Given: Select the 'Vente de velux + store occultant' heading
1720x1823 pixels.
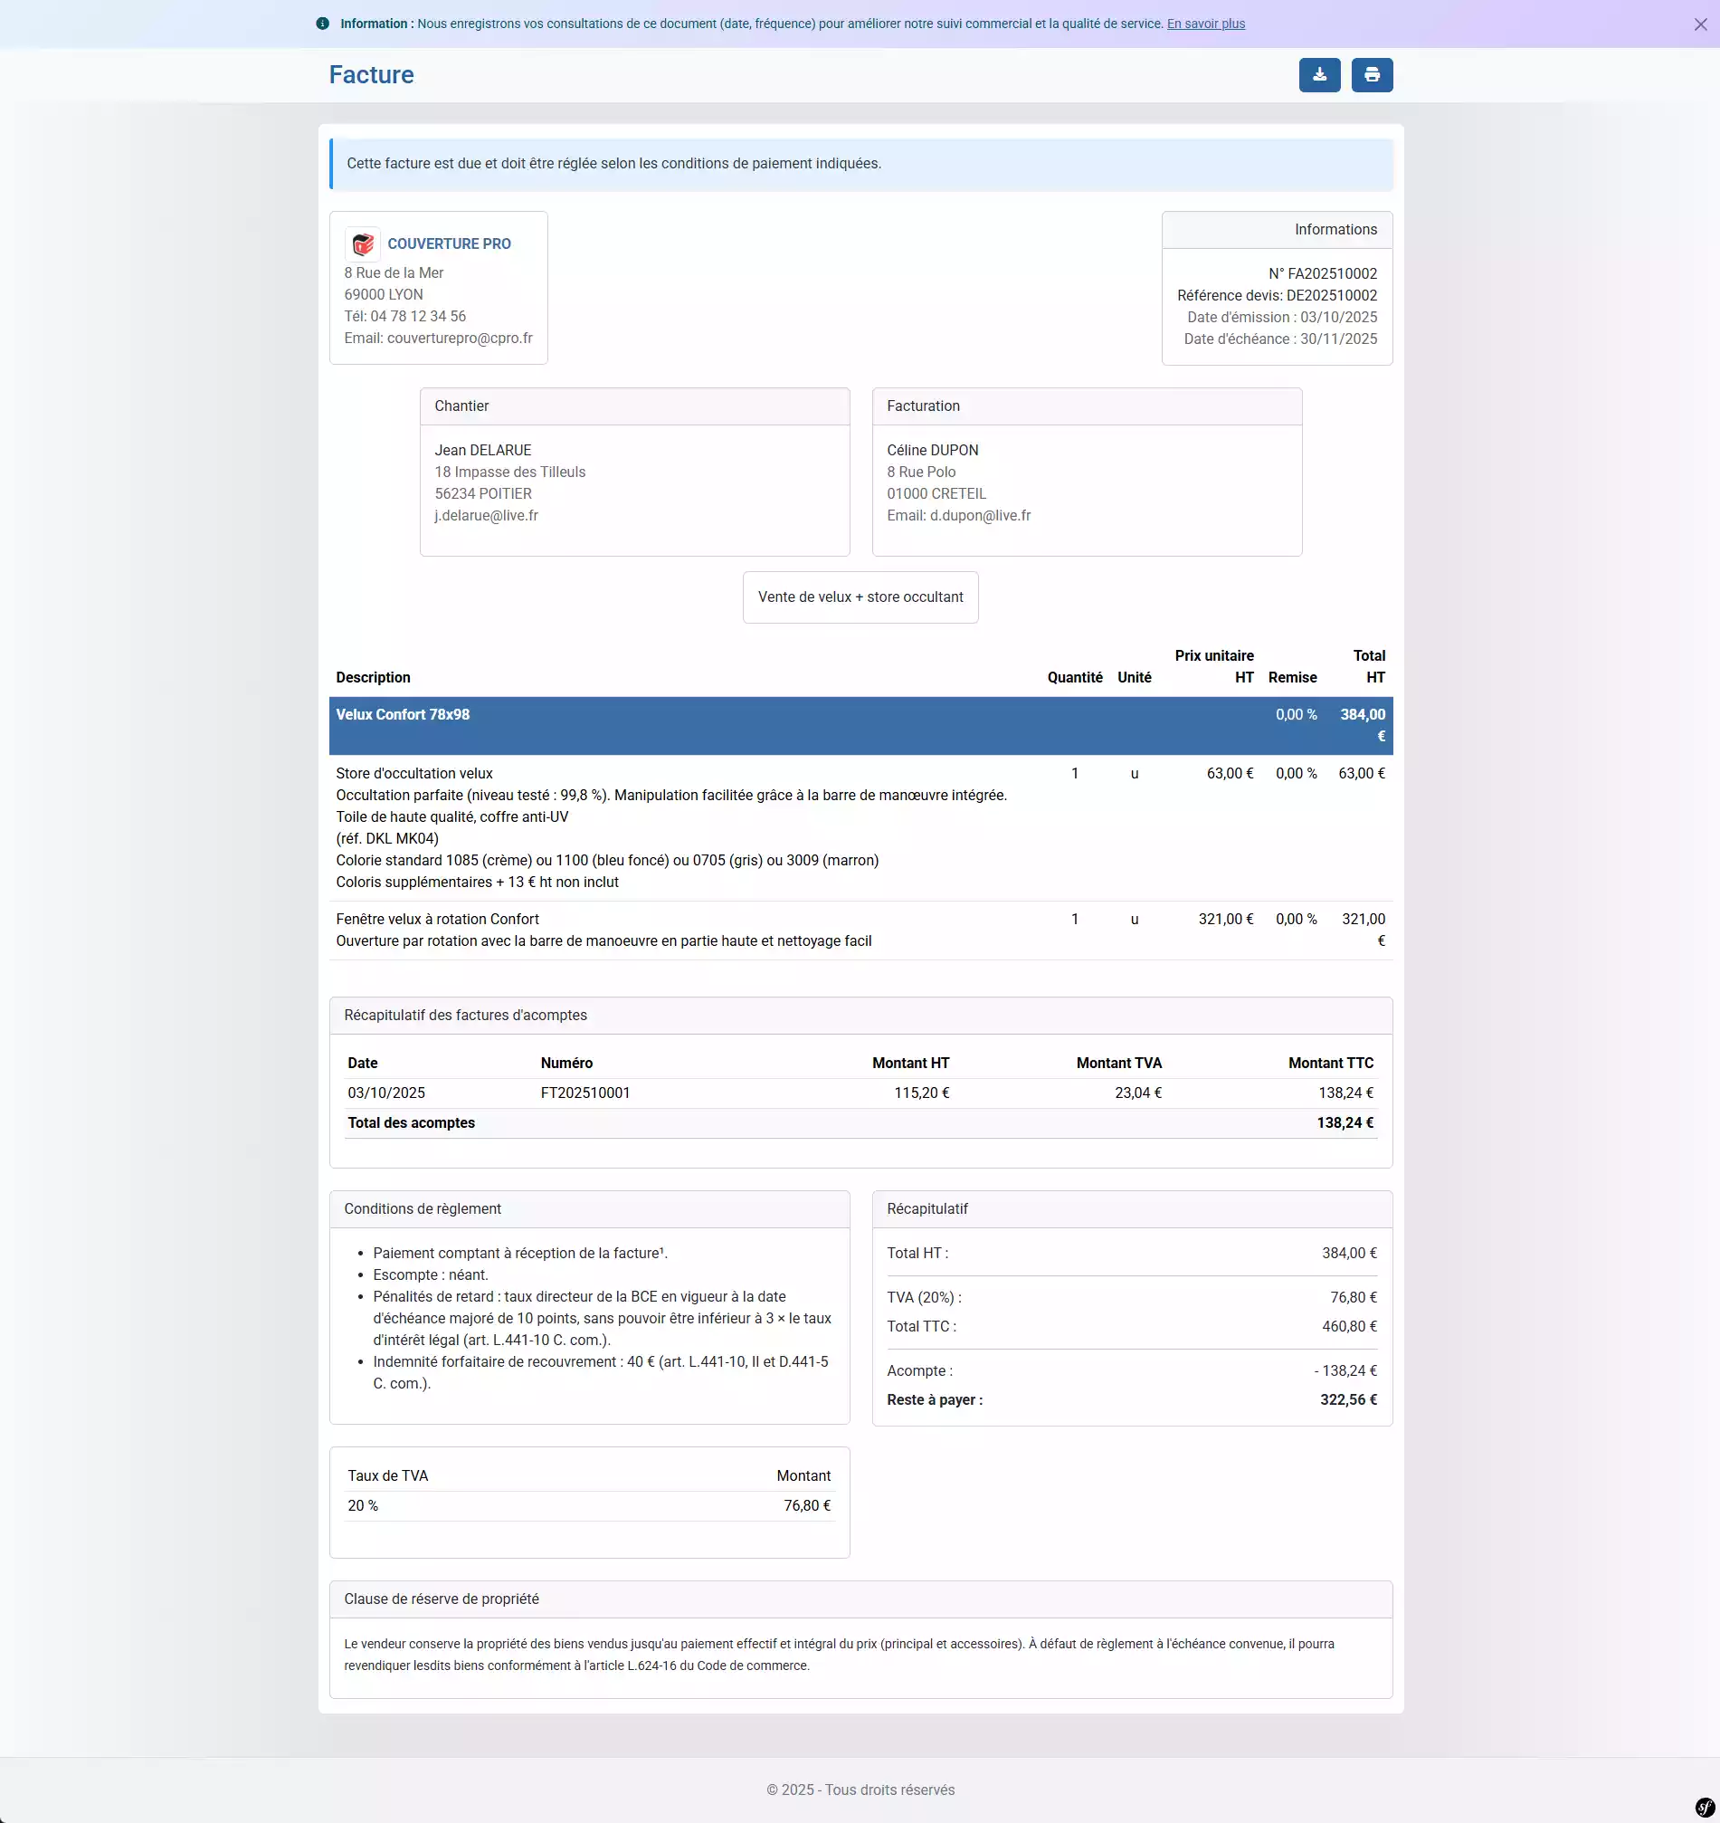Looking at the screenshot, I should point(860,597).
